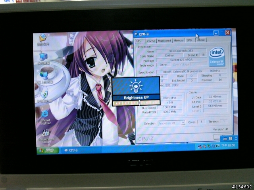Click the Code Name field 'Dothan'
Image resolution: width=254 pixels, height=190 pixels.
point(169,55)
